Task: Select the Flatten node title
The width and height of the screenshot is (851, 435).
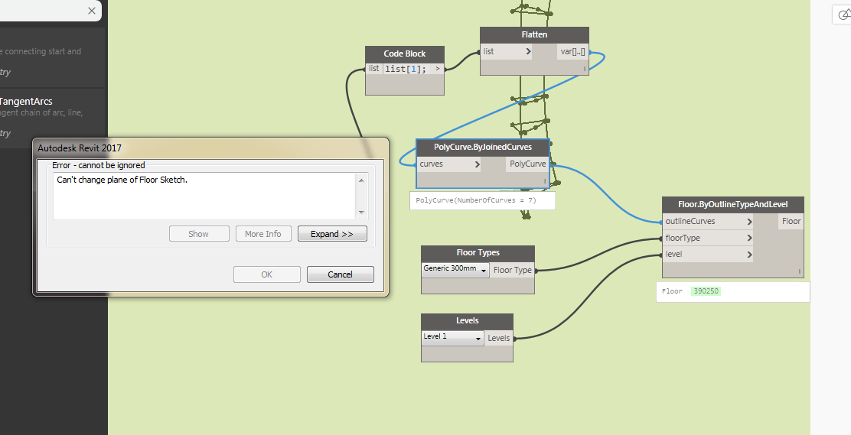Action: click(x=535, y=34)
